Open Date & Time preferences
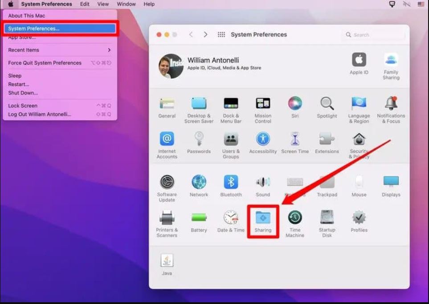The height and width of the screenshot is (304, 429). click(x=231, y=222)
